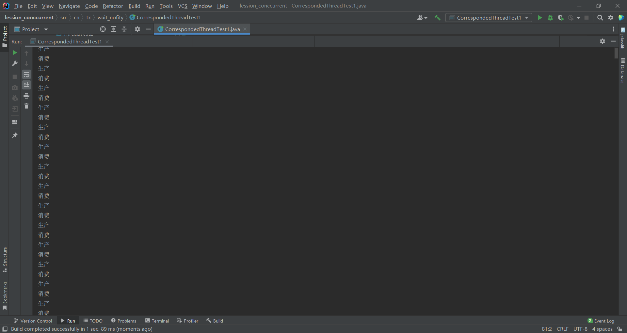
Task: Dump threads with camera icon
Action: point(15,87)
